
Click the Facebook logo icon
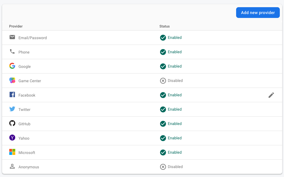pos(12,95)
